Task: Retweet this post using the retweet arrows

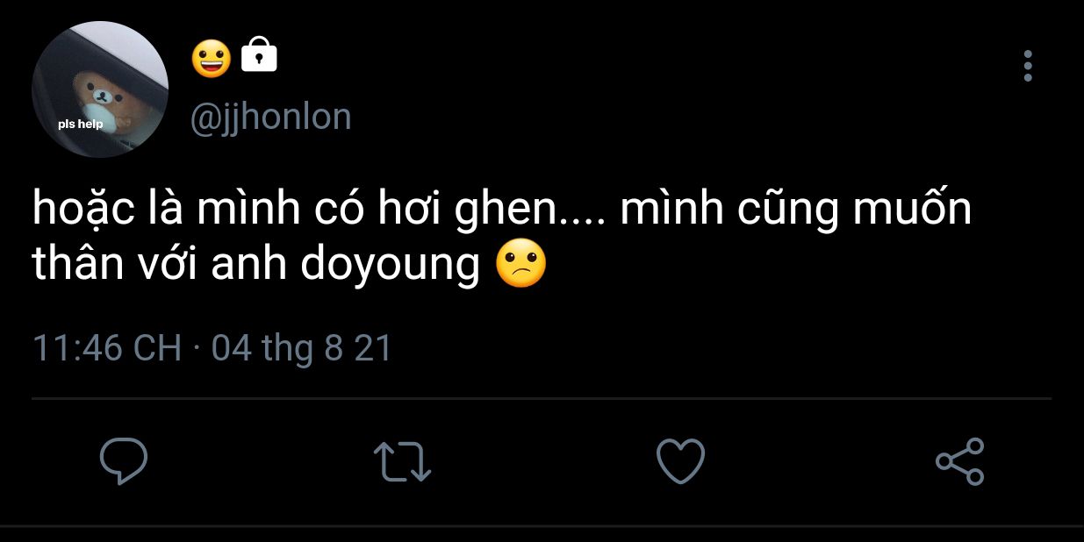Action: pyautogui.click(x=402, y=461)
